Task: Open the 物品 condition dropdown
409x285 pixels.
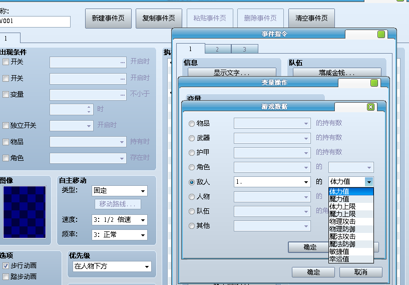Action: coord(88,142)
